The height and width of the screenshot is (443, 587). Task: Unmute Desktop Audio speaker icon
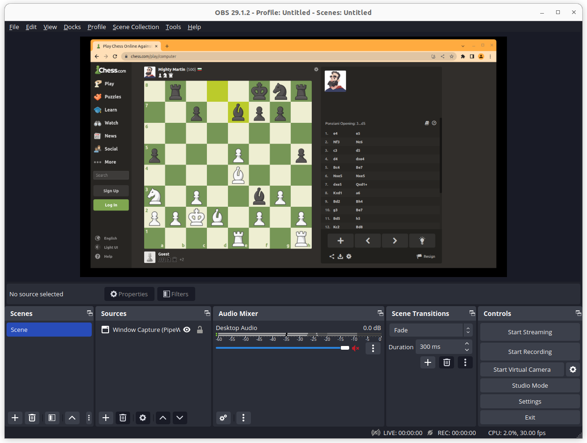tap(355, 348)
